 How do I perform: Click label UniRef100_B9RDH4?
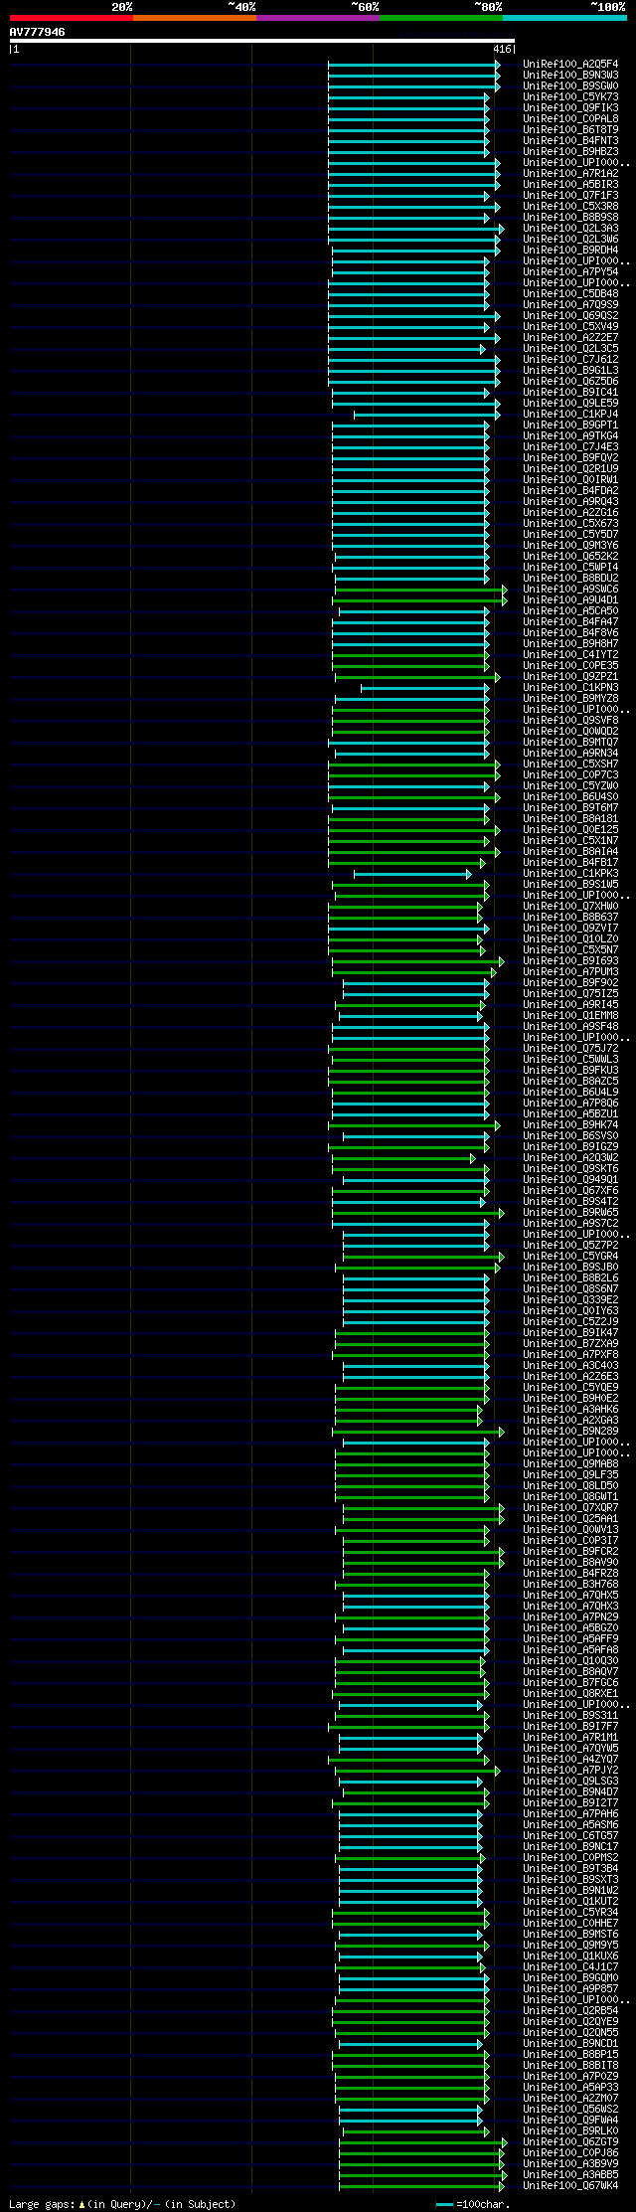(x=570, y=251)
